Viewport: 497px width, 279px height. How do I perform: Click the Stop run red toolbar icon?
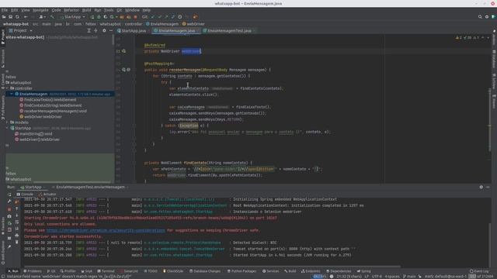coord(135,17)
